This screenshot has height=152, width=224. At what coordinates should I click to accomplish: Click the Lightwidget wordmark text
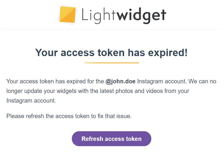click(x=124, y=16)
